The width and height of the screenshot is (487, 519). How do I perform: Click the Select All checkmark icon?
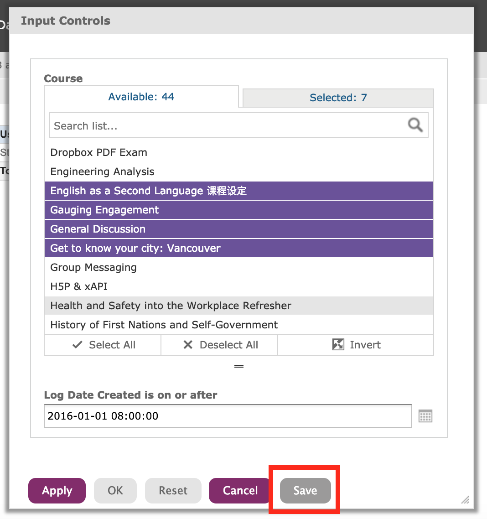point(78,345)
